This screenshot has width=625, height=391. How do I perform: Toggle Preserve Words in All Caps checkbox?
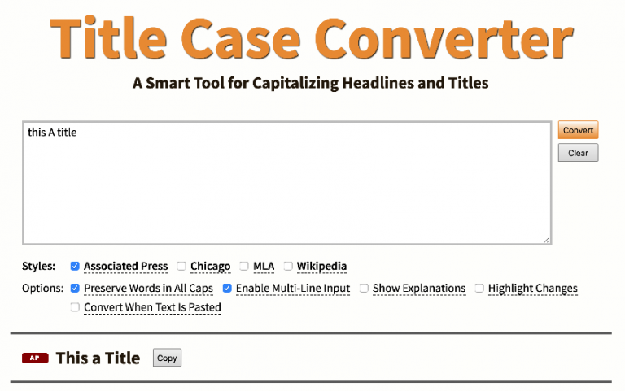tap(75, 288)
